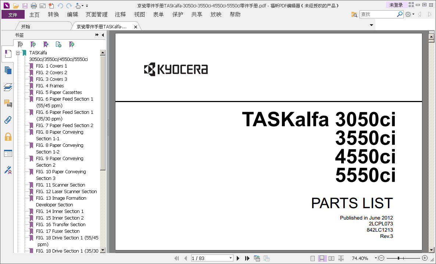Open the 帮助 help ribbon tab
Image resolution: width=436 pixels, height=264 pixels.
[x=235, y=15]
